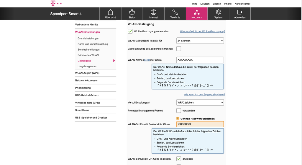Viewport: 302px width, 165px height.
Task: Click the Gastzugang pink arrow marker
Action: click(114, 61)
